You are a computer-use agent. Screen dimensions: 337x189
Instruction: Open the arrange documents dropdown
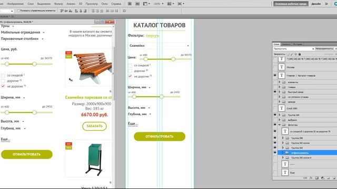[x=171, y=4]
